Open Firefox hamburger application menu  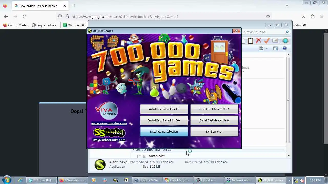click(322, 17)
